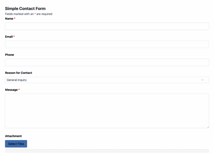Click the required fields note text
The image size is (214, 153).
tap(29, 14)
